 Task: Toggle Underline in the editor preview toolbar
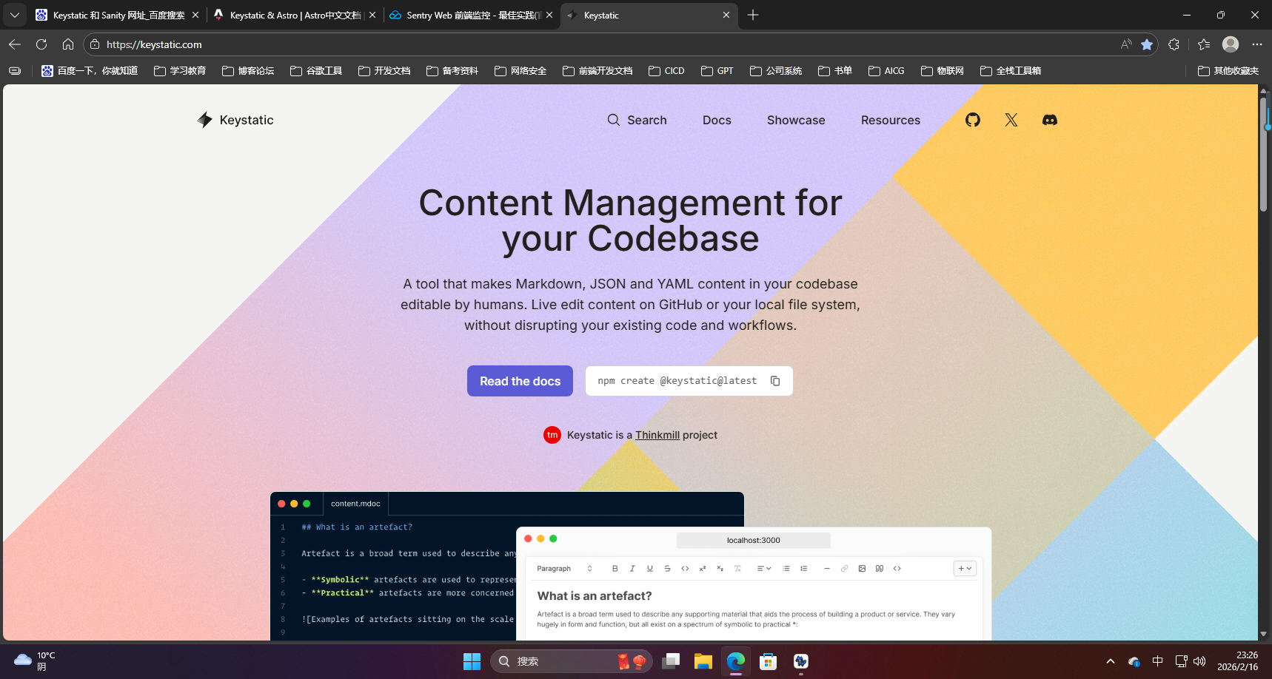click(x=650, y=569)
